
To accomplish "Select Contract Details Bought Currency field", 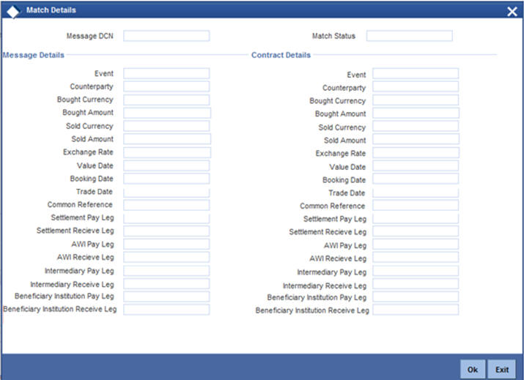I will (x=416, y=100).
